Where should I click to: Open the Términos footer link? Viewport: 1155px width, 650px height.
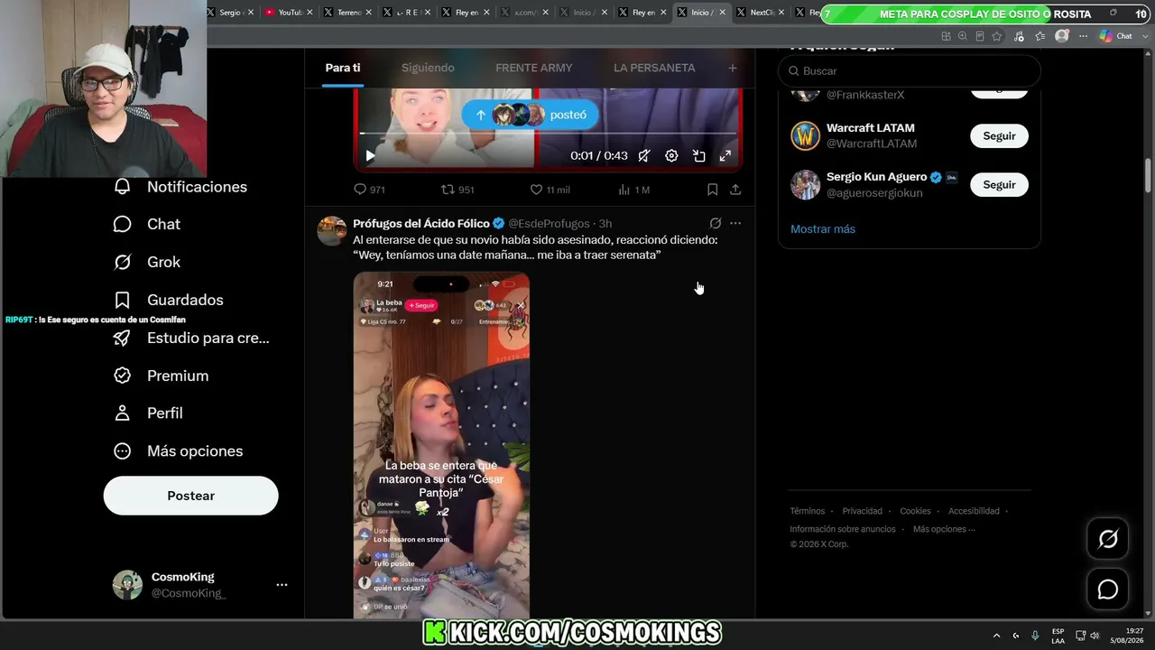(808, 511)
